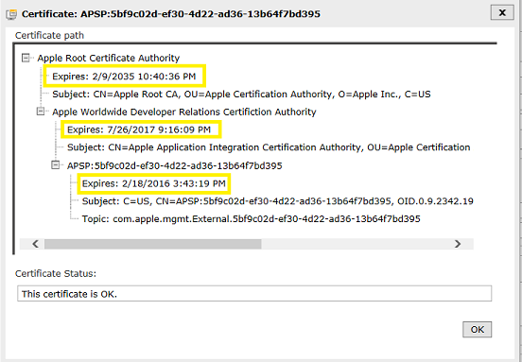Click the horizontal scrollbar right arrow
Viewport: 522px width, 362px height.
click(458, 244)
